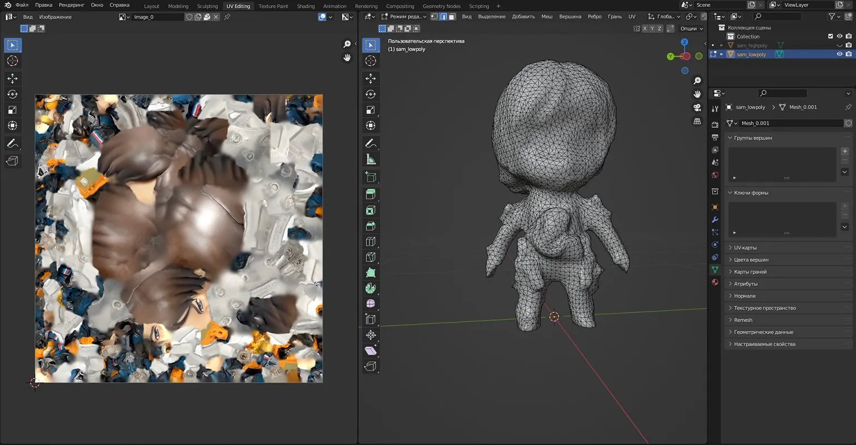This screenshot has height=445, width=856.
Task: Enable X axis mirror toggle
Action: [x=645, y=28]
